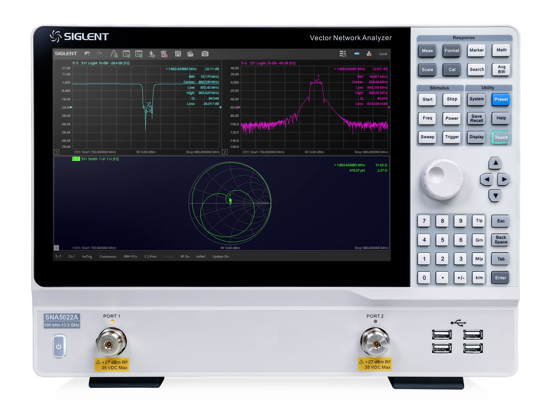Screen dimensions: 551x413
Task: Click the Avg BW key
Action: click(x=501, y=70)
